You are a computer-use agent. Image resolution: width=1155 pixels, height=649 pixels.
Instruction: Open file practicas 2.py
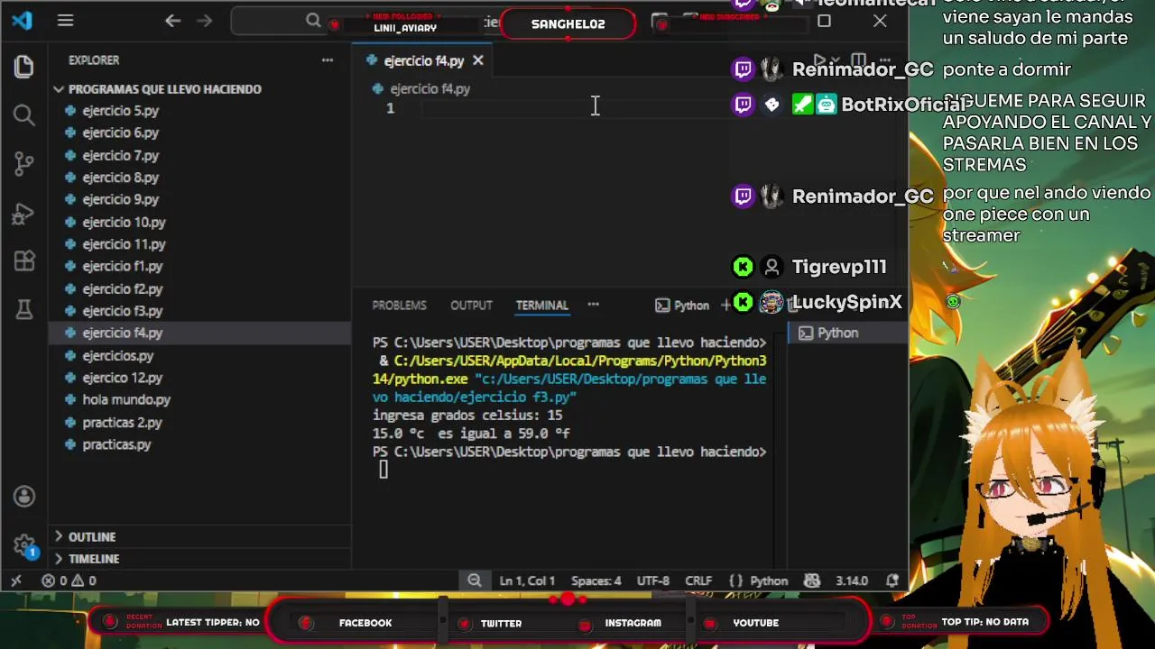(x=122, y=422)
